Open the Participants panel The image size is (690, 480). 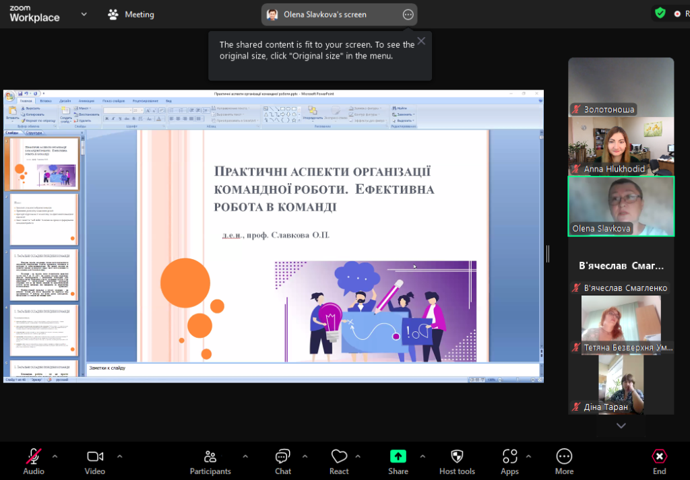[x=210, y=457]
